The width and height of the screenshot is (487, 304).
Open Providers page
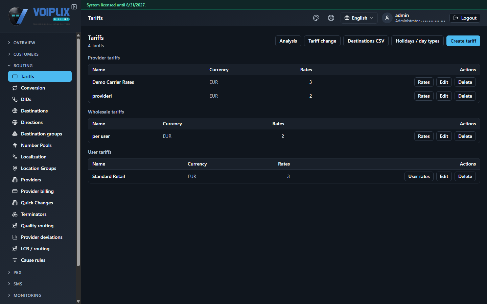pos(40,180)
